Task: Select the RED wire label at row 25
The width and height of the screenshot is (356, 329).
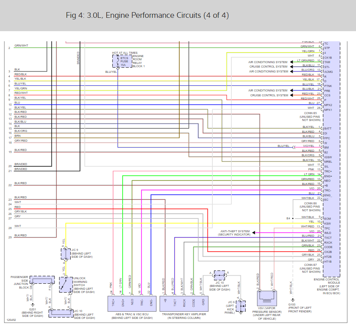Action: pos(17,207)
